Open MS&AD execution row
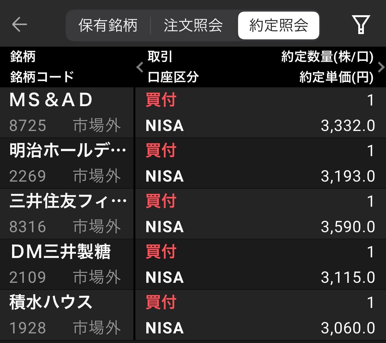Screen dimensions: 386x343 (x=193, y=112)
